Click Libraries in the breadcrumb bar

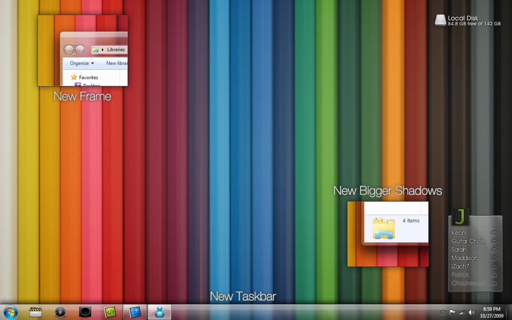coord(116,50)
